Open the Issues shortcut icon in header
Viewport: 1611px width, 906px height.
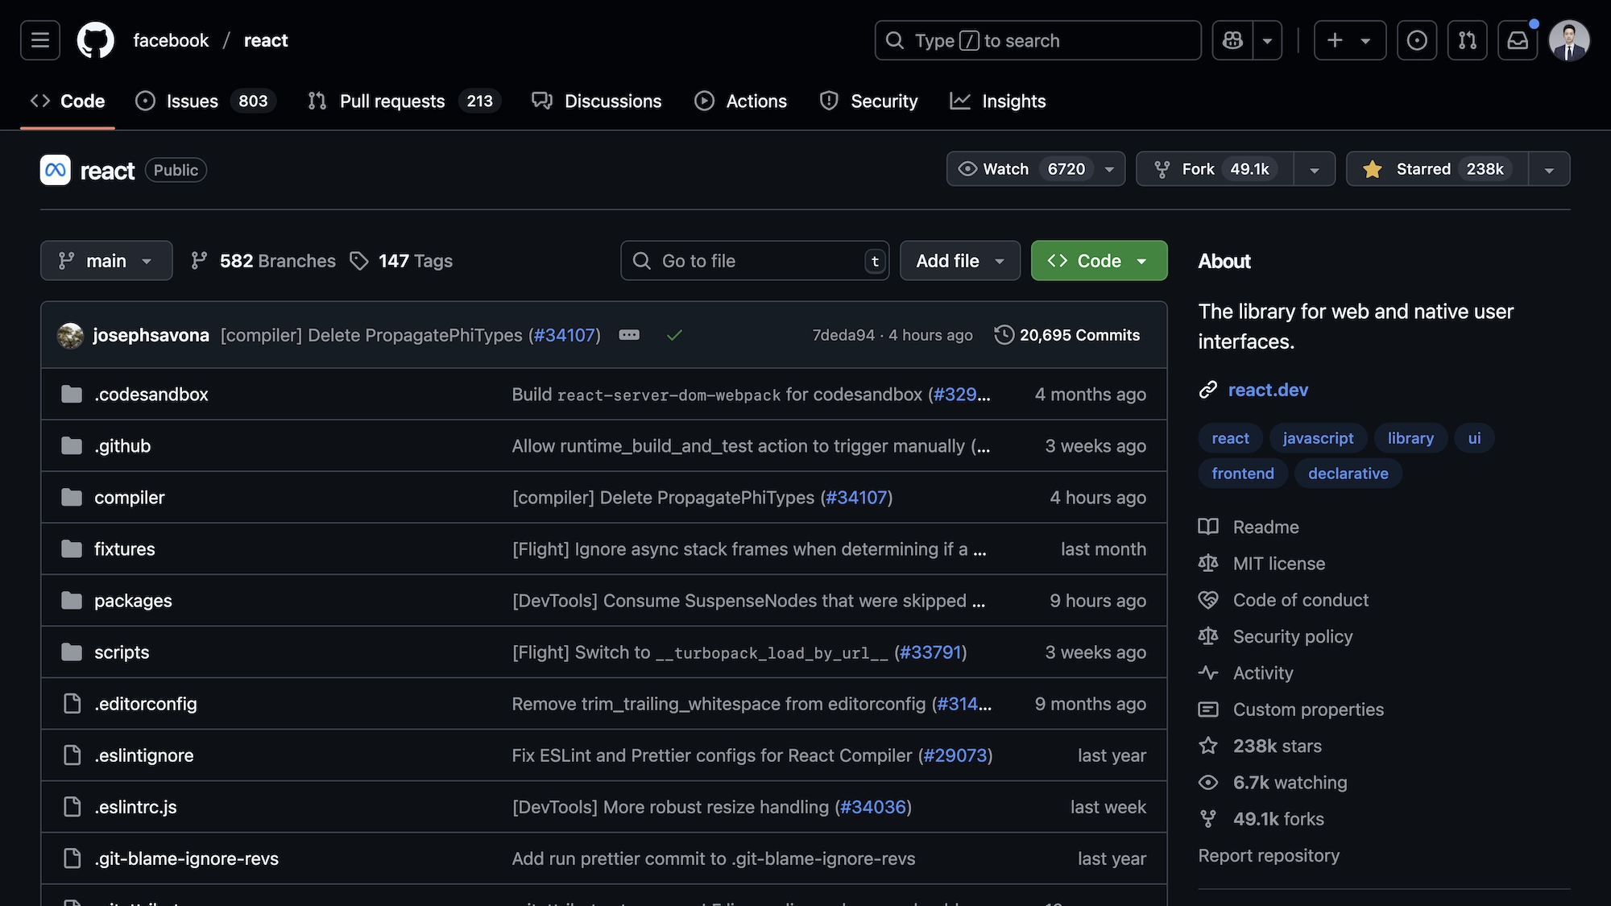[1417, 40]
